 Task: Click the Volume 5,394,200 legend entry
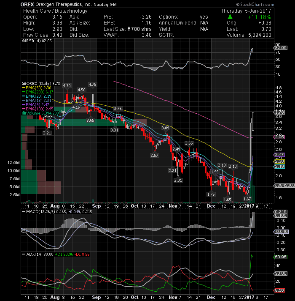(40, 113)
